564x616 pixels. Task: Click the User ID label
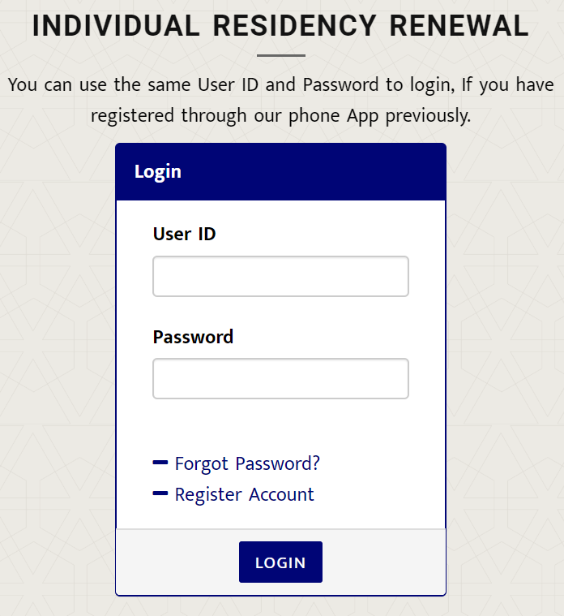tap(184, 234)
